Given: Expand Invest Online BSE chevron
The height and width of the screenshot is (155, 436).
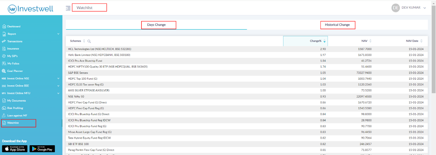Looking at the screenshot, I should click(x=58, y=86).
